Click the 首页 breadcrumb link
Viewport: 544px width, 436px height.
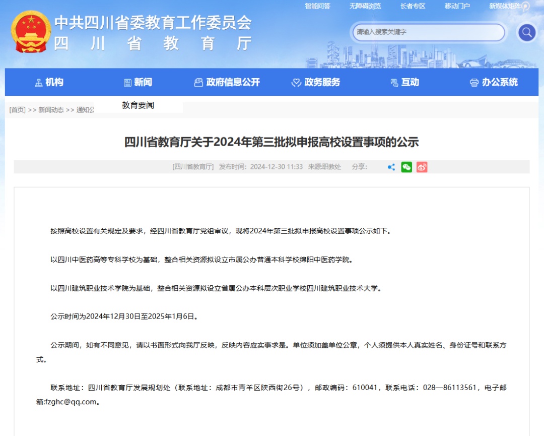coord(18,110)
